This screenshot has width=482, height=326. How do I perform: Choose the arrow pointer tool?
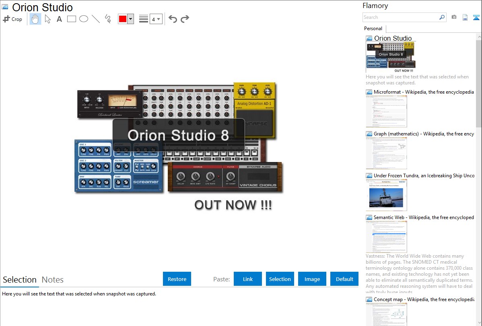(x=47, y=19)
